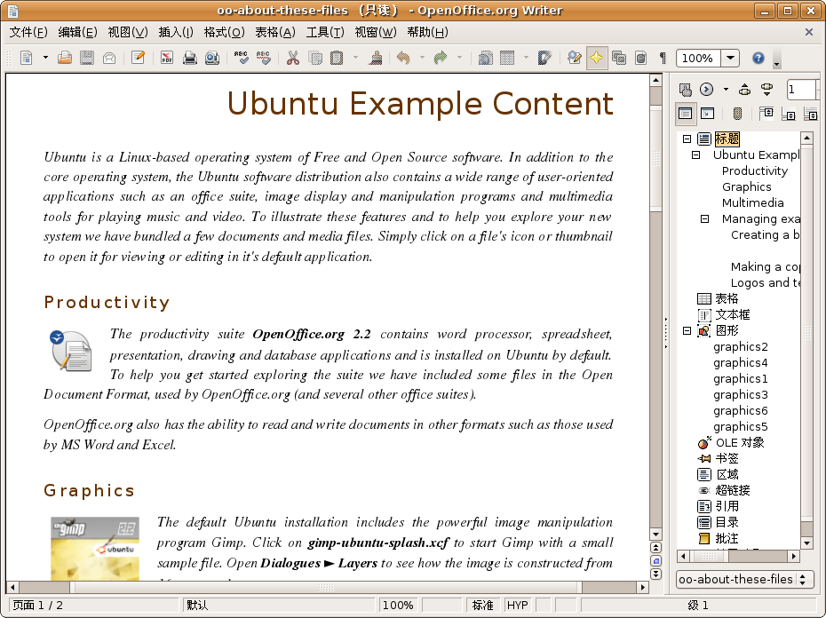Click the Copy icon in the toolbar
The image size is (826, 618).
pyautogui.click(x=315, y=58)
